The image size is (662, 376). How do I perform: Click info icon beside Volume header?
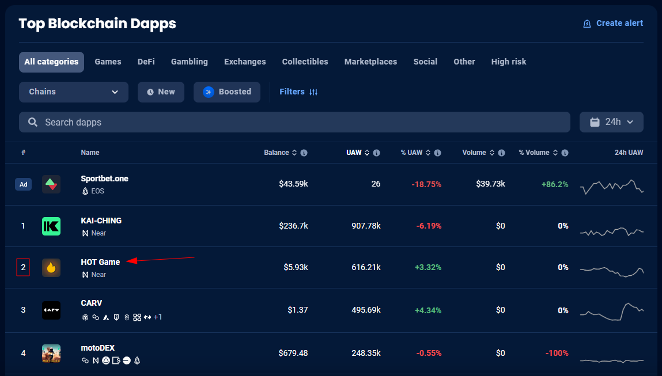point(502,153)
